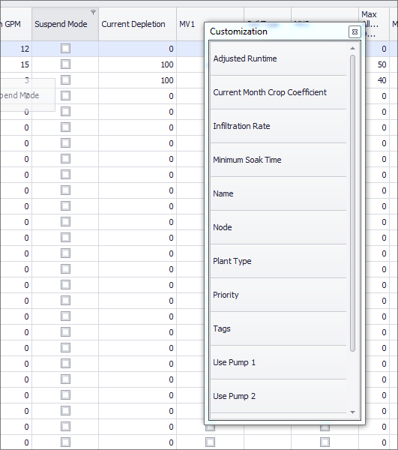Click the scroll down arrow in Customization list

tap(353, 412)
